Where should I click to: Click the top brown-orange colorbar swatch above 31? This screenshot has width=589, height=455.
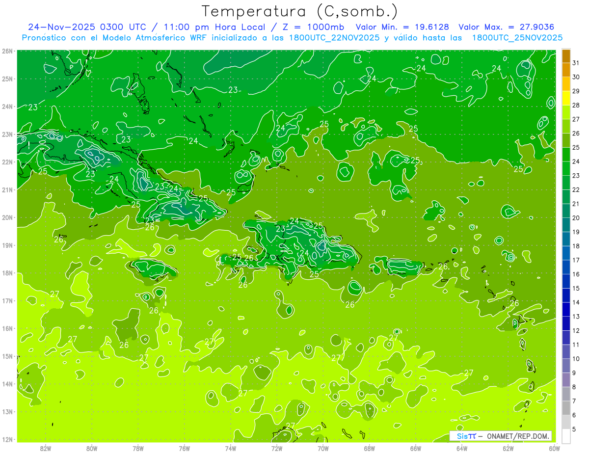click(x=566, y=56)
